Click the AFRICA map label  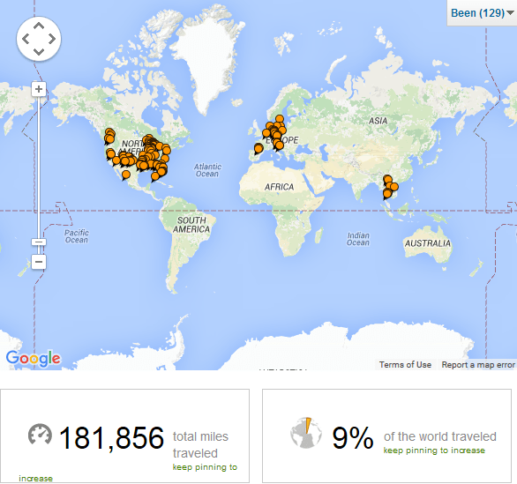tap(279, 187)
